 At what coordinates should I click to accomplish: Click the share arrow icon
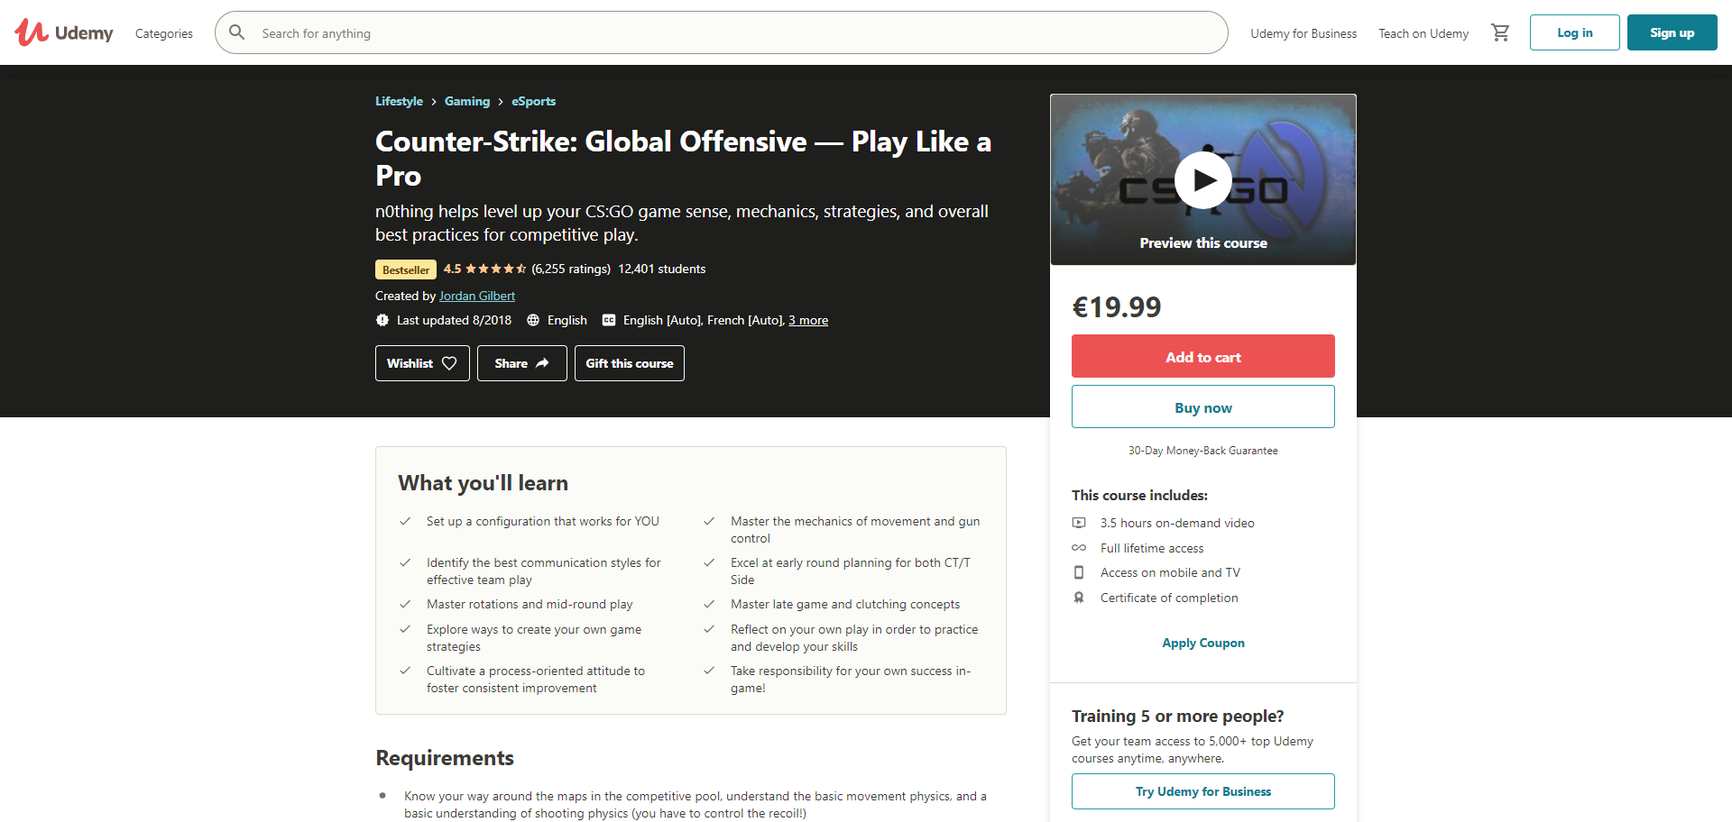pyautogui.click(x=542, y=363)
